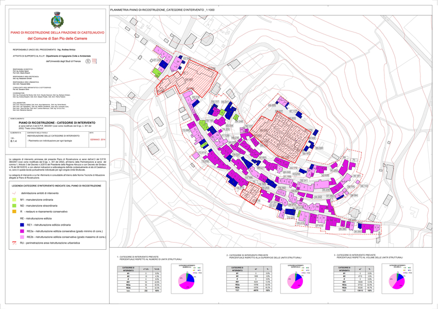Click the University of Florence round seal logo
The image size is (438, 309).
coord(88,61)
